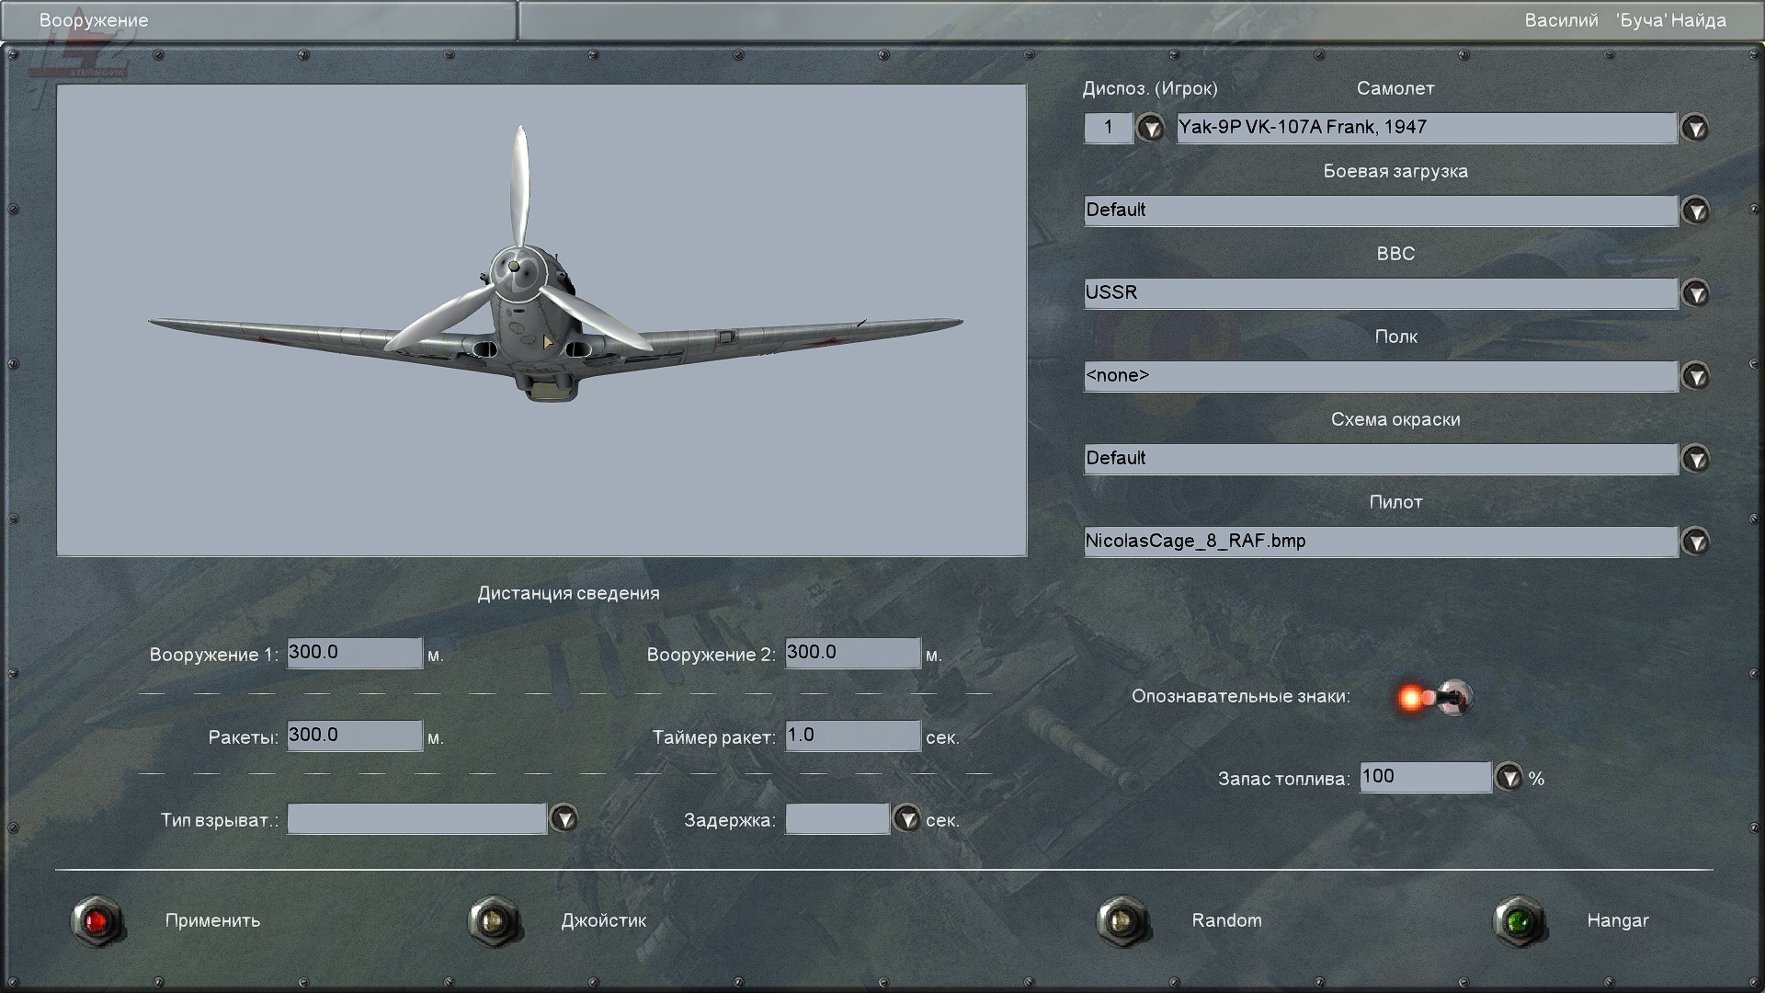Image resolution: width=1765 pixels, height=993 pixels.
Task: Open the Тип взрыват. fuze type dropdown
Action: point(564,818)
